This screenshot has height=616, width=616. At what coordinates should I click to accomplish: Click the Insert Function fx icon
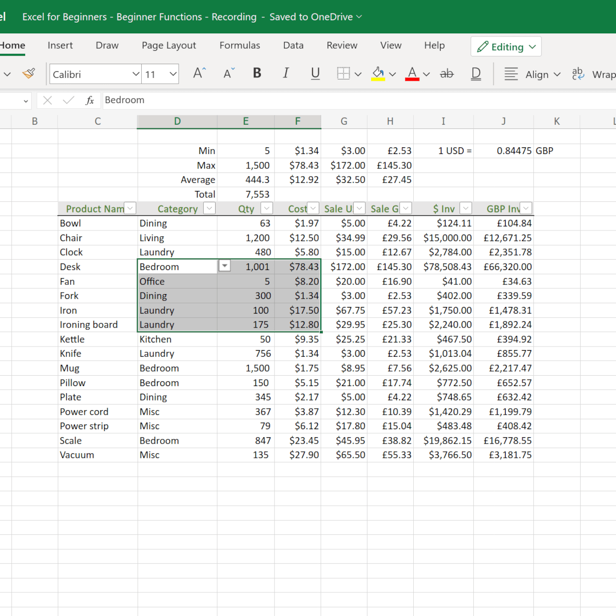click(90, 100)
